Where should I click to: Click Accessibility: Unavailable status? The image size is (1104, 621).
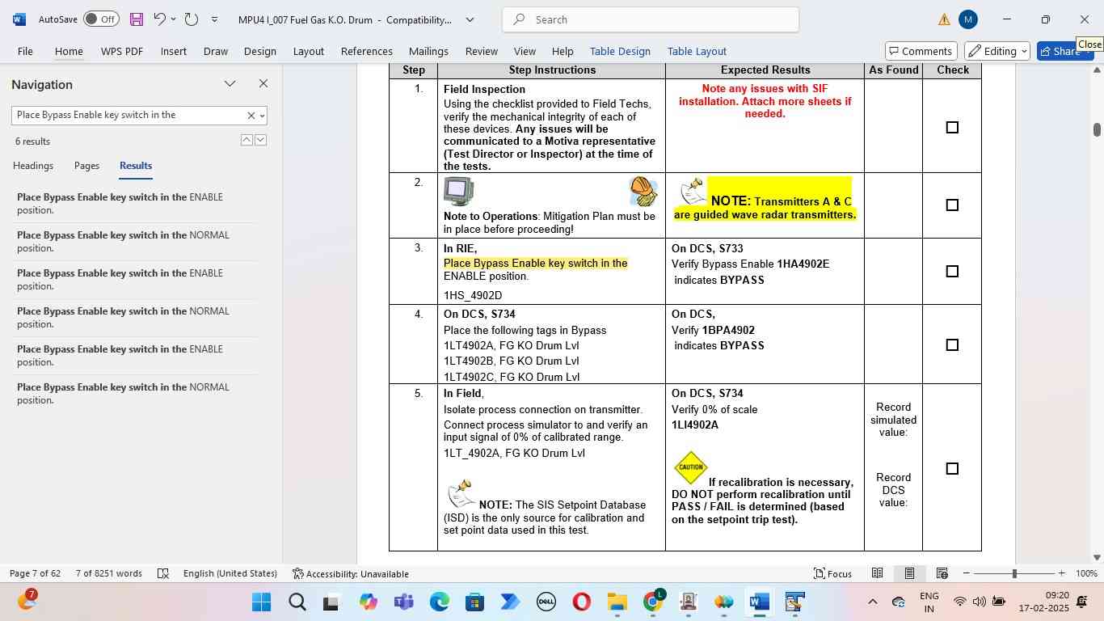click(x=351, y=573)
